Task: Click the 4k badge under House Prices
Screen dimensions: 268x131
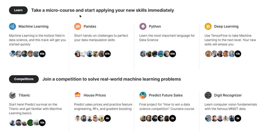Action: (107, 118)
